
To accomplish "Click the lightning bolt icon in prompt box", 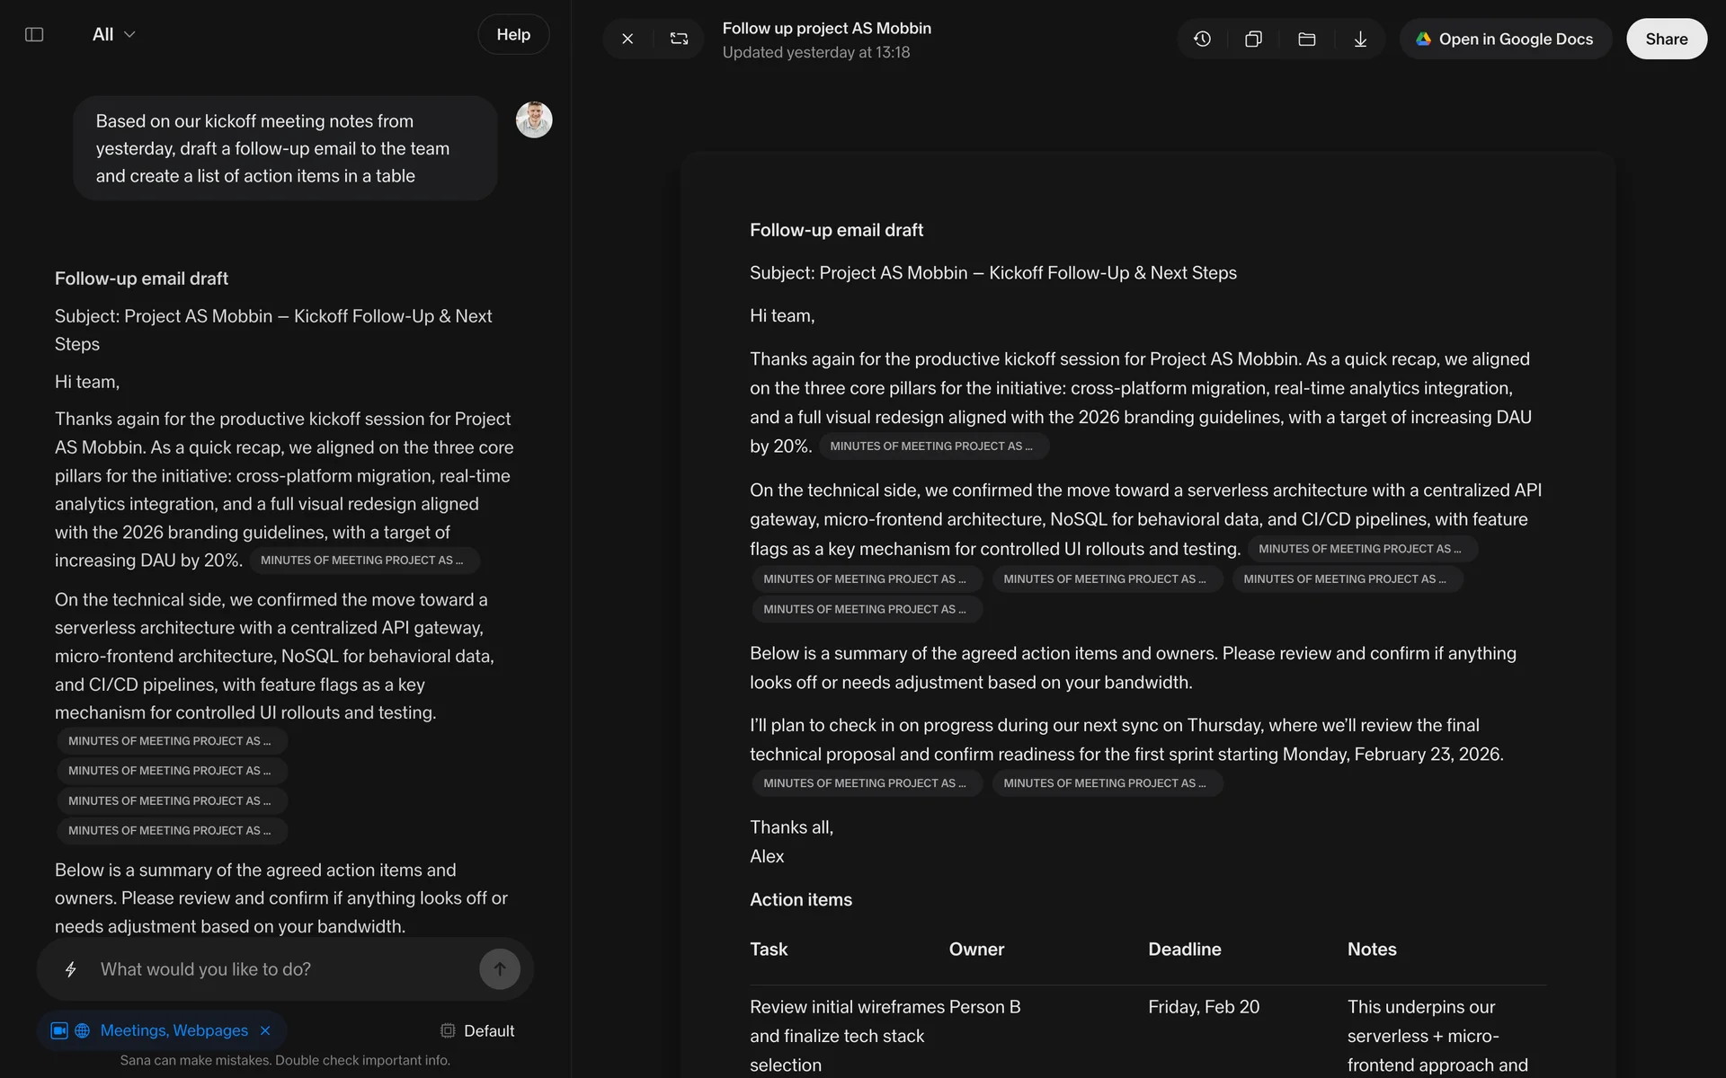I will [x=71, y=969].
